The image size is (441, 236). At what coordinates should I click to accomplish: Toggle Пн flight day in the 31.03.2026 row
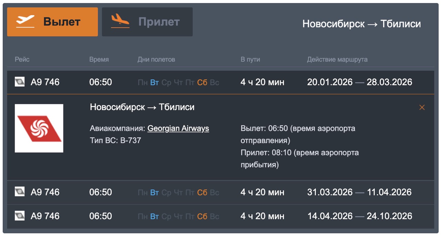(x=143, y=193)
